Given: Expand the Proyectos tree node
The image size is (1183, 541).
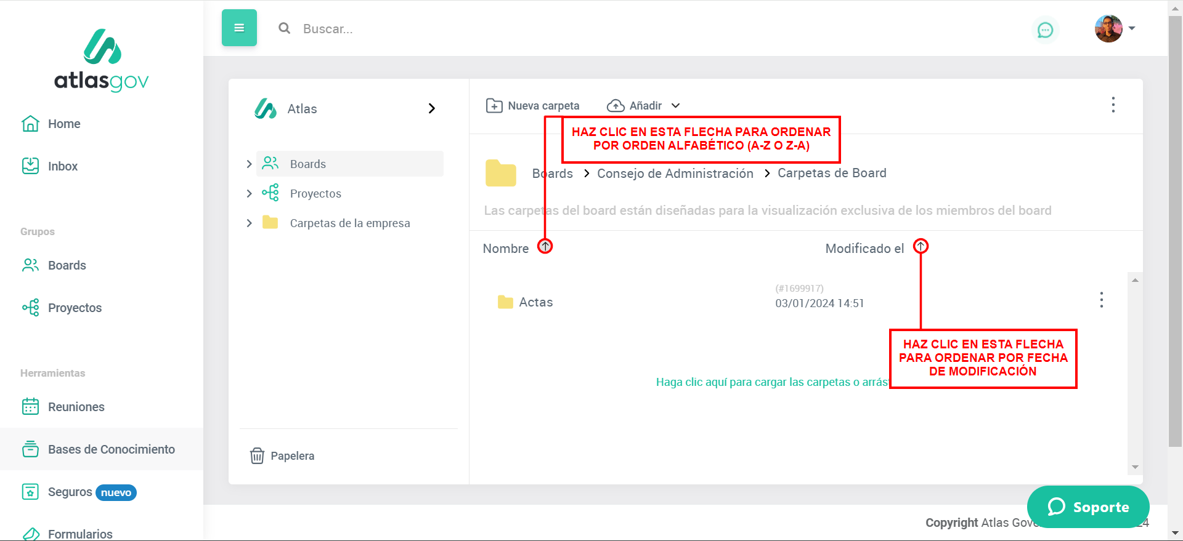Looking at the screenshot, I should click(249, 193).
